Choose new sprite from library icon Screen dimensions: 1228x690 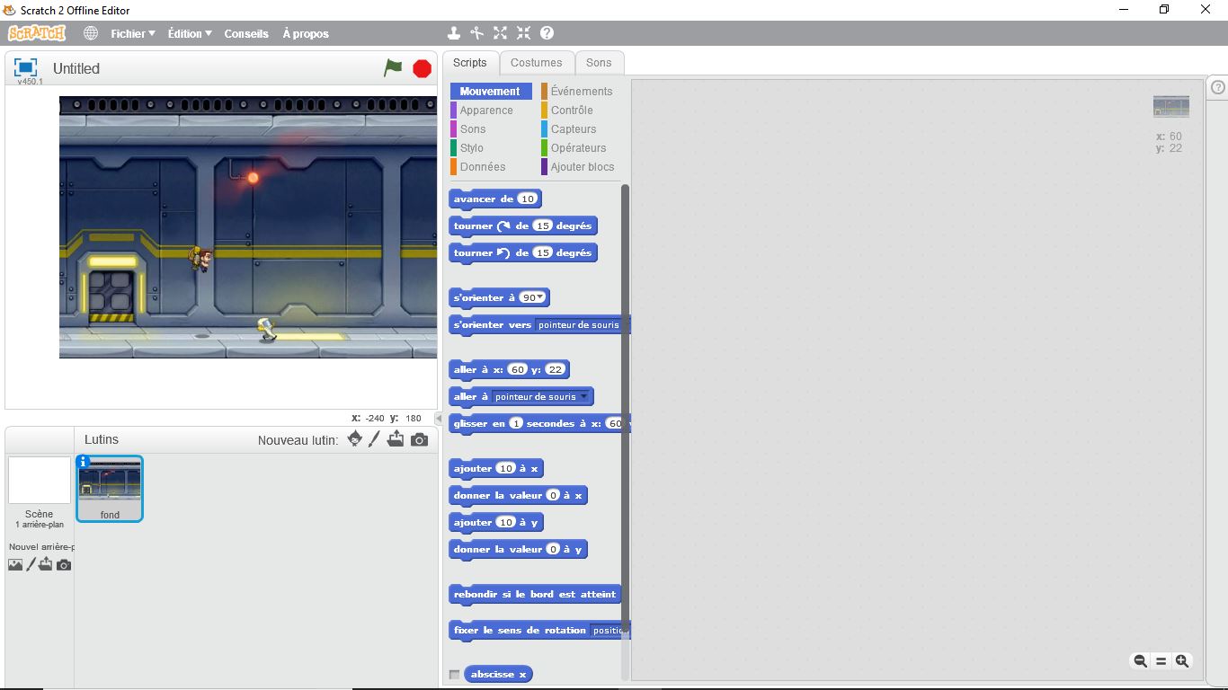[x=355, y=439]
